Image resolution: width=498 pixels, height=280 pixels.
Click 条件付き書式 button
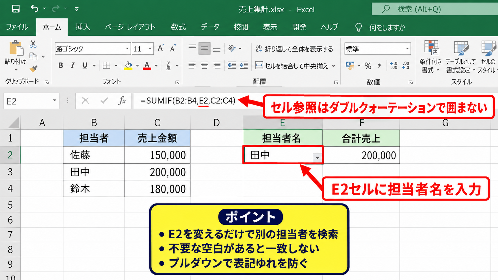431,57
